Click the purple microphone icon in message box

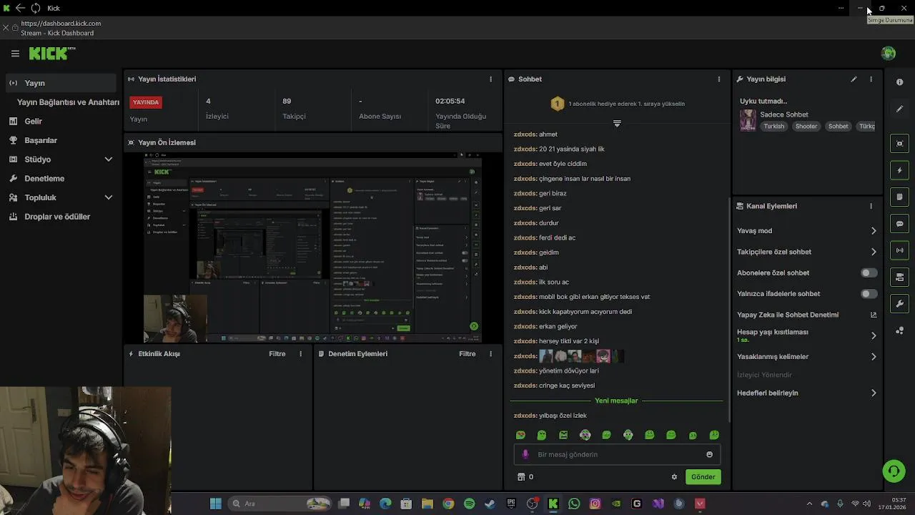[525, 454]
